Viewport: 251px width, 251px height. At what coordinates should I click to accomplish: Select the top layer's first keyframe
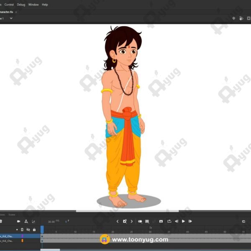pyautogui.click(x=42, y=236)
